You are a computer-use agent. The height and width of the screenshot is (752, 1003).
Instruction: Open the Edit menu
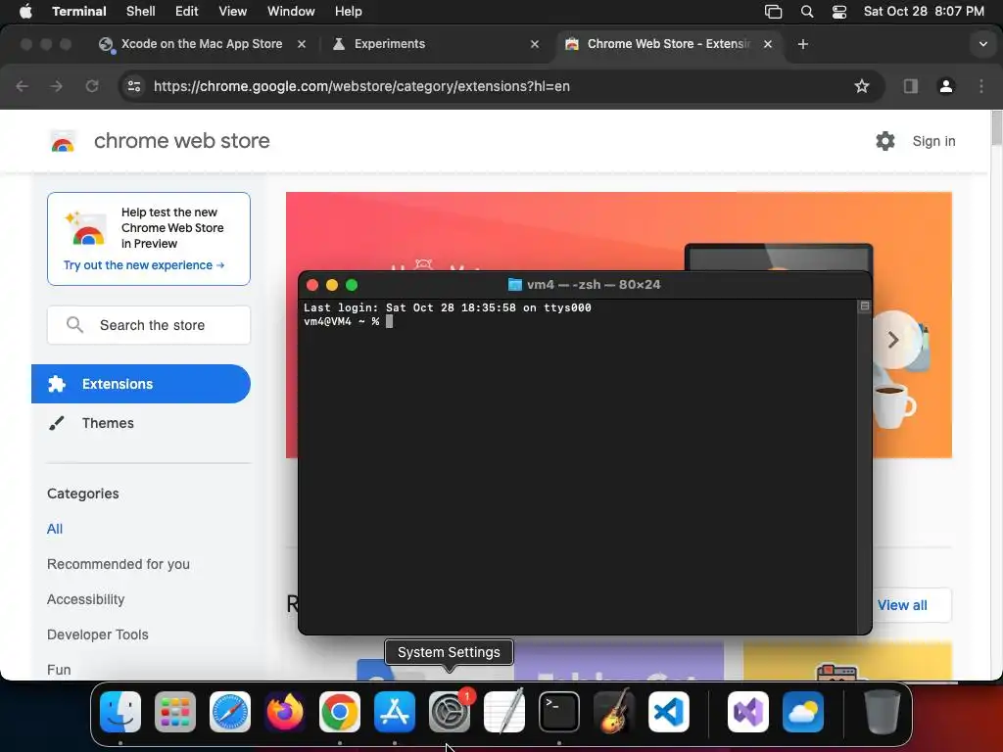187,12
